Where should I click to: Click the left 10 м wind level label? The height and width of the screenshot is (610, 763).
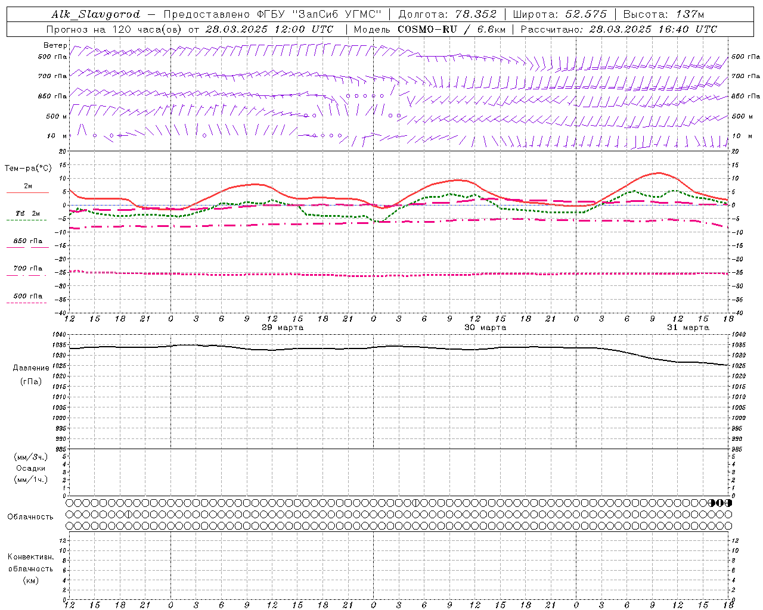click(x=57, y=136)
